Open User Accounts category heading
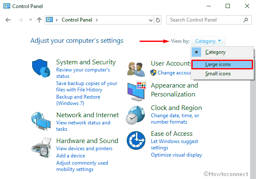256x179 pixels. point(171,63)
